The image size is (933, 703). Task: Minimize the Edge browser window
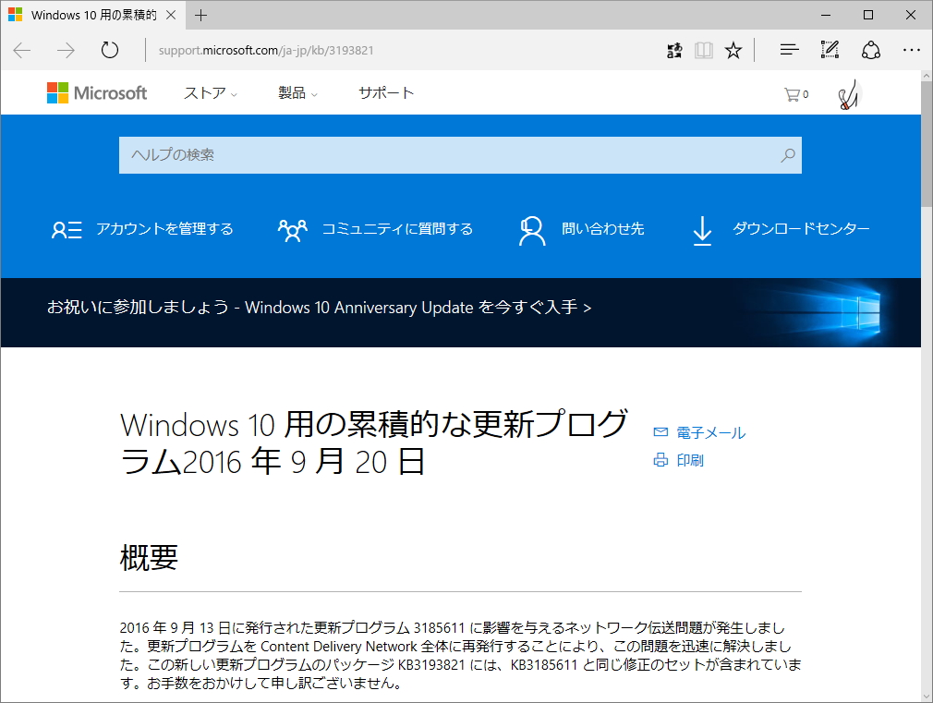pyautogui.click(x=825, y=15)
